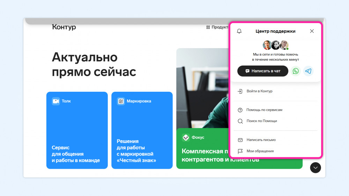The height and width of the screenshot is (196, 349).
Task: Contact support via Telegram icon
Action: tap(308, 71)
